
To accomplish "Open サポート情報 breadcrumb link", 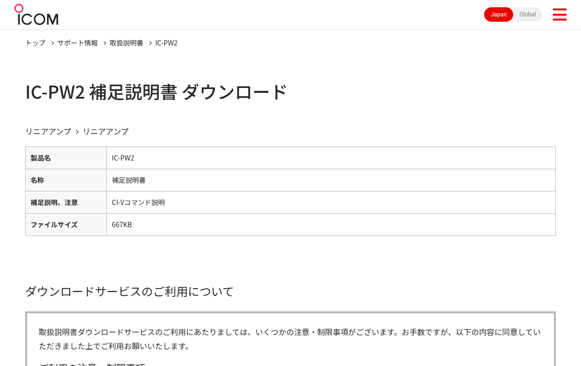I will pyautogui.click(x=77, y=43).
